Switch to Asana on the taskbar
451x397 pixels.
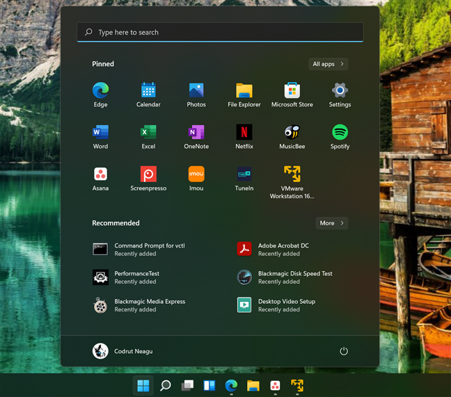pos(275,385)
